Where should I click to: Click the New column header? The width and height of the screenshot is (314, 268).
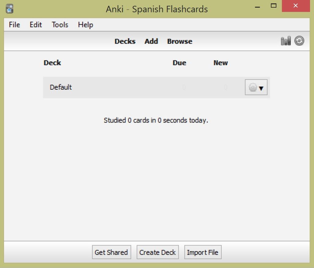pos(220,63)
